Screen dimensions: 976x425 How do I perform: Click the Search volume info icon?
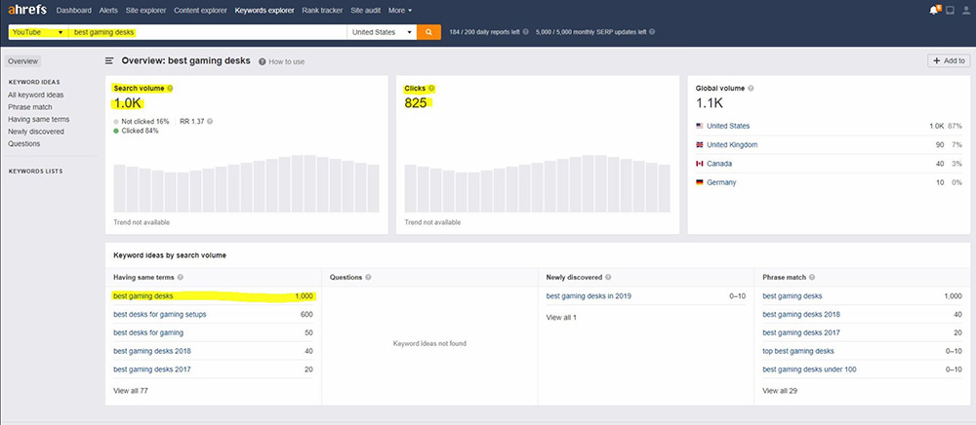(x=170, y=88)
